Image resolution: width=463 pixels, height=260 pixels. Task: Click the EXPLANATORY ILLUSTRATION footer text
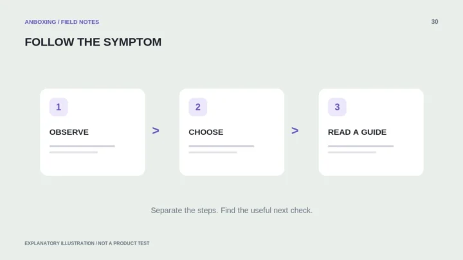point(87,243)
